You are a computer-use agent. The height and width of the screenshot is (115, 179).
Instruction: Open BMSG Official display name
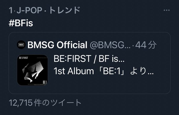click(57, 45)
